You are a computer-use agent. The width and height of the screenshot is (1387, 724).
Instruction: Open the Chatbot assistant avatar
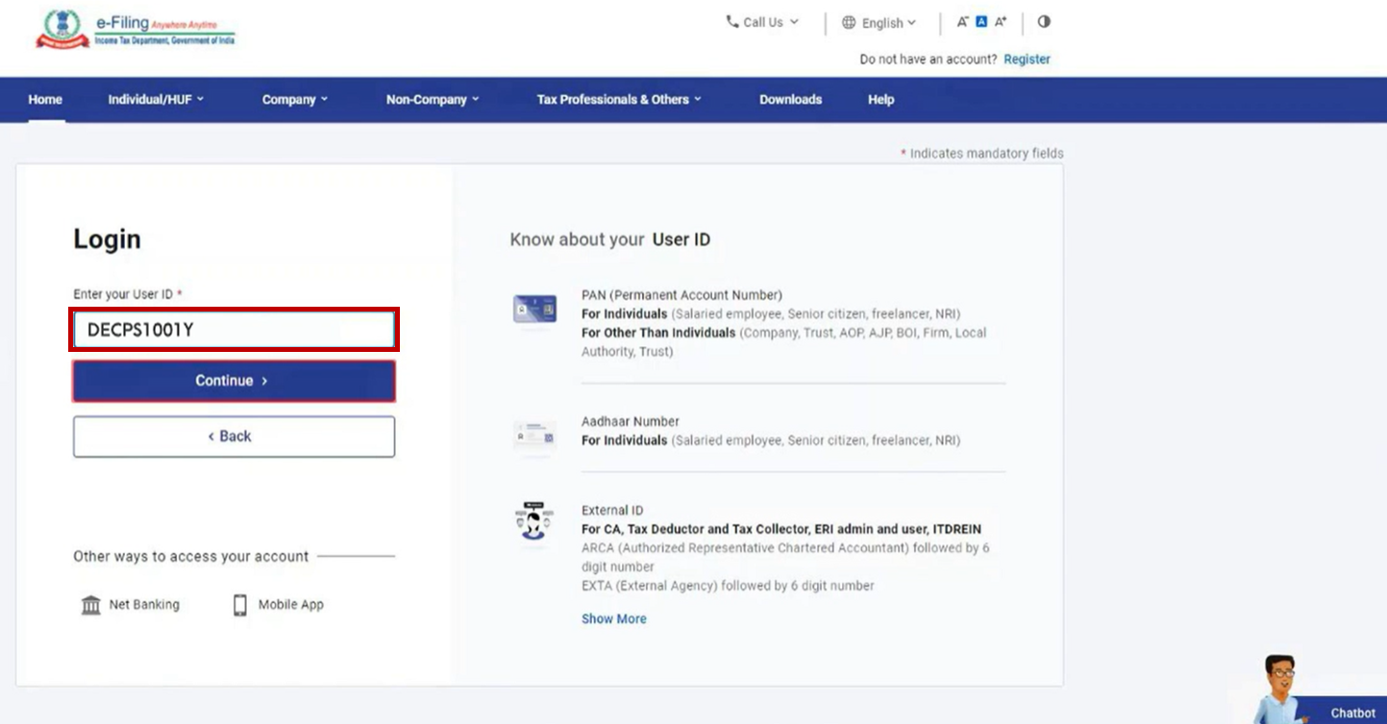(1280, 687)
